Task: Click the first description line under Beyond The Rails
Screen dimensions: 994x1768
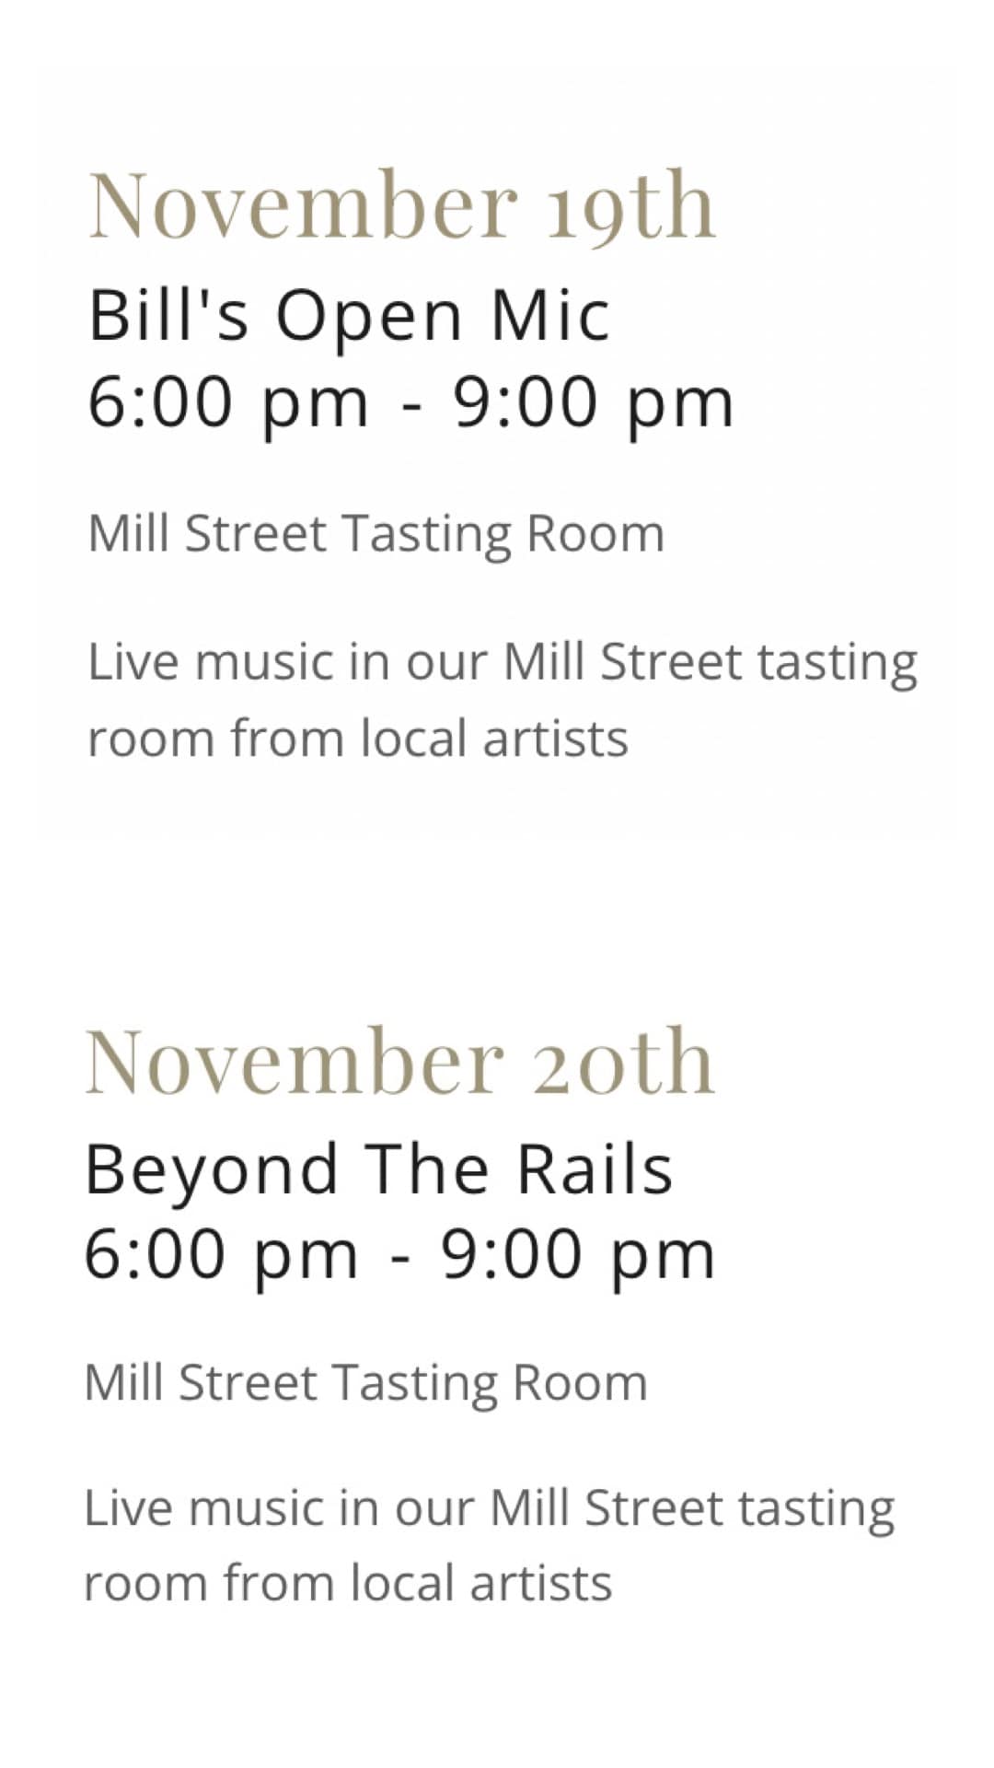Action: coord(489,1508)
